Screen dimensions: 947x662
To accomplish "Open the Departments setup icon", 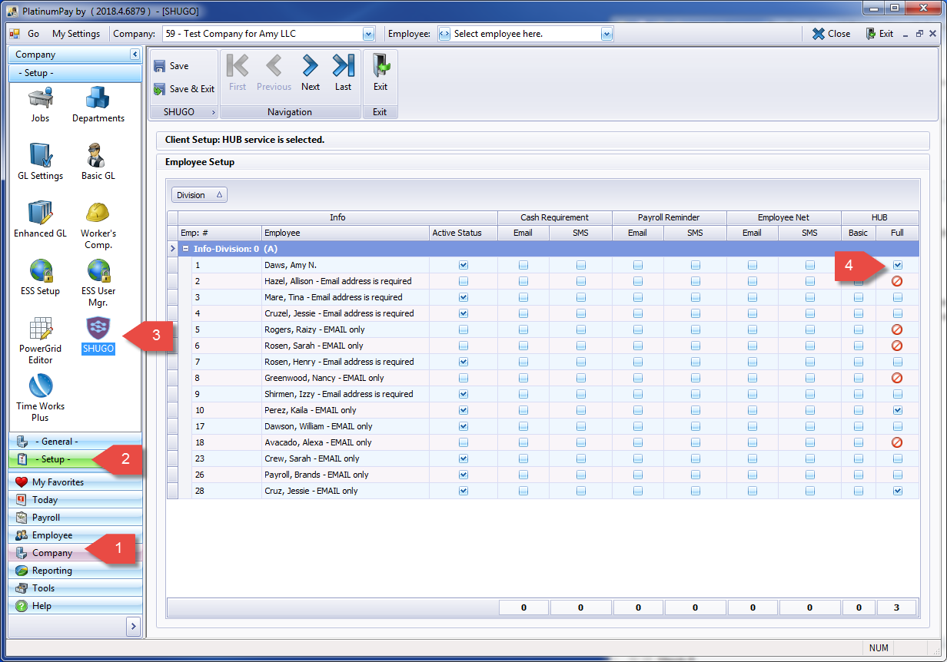I will point(98,105).
